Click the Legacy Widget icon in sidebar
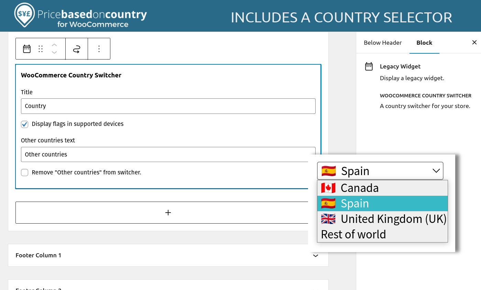This screenshot has width=481, height=290. tap(369, 66)
